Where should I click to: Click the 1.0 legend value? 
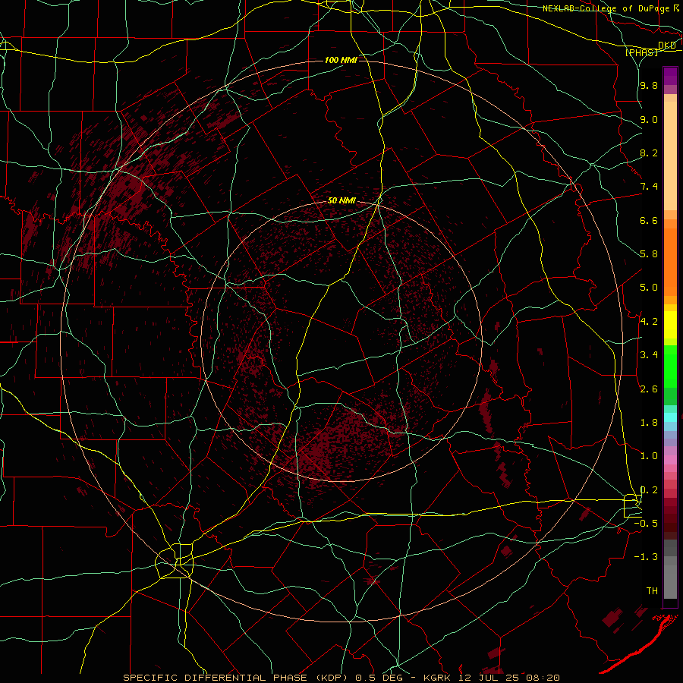coord(649,456)
